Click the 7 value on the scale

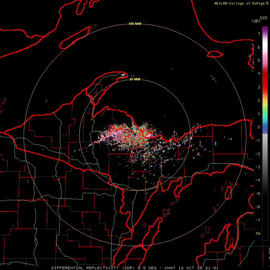(259, 34)
